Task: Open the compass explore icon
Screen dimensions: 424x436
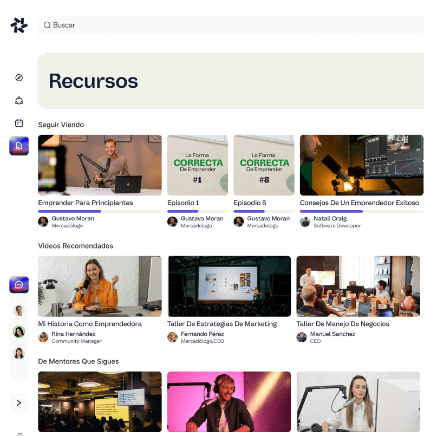Action: [x=19, y=78]
